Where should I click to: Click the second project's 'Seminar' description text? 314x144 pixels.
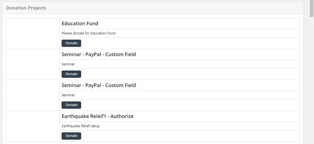pos(68,95)
